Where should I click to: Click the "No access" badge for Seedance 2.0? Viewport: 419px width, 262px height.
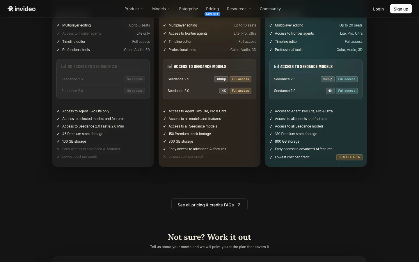pyautogui.click(x=135, y=91)
